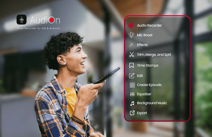This screenshot has width=212, height=137.
Task: Select the Equalizer label
Action: 144,94
